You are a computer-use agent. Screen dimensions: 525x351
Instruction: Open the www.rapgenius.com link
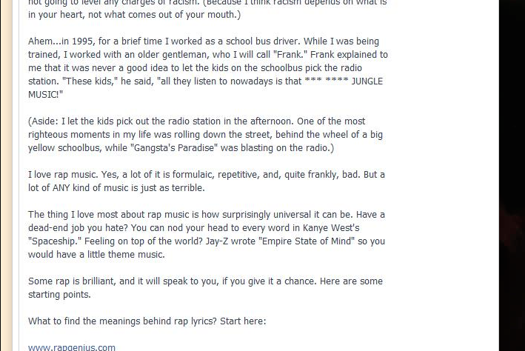pyautogui.click(x=72, y=347)
